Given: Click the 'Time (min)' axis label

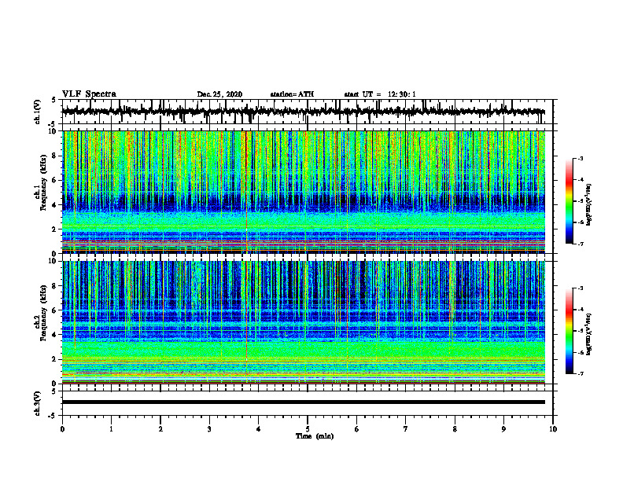Looking at the screenshot, I should [x=315, y=436].
